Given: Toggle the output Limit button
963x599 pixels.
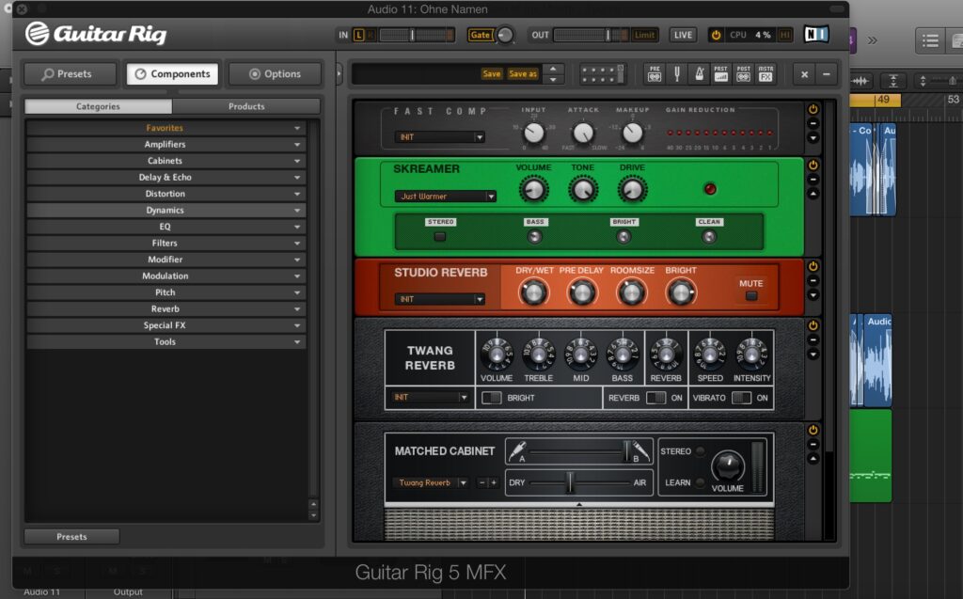Looking at the screenshot, I should [x=644, y=35].
